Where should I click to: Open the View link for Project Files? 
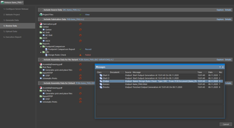[x=87, y=15]
